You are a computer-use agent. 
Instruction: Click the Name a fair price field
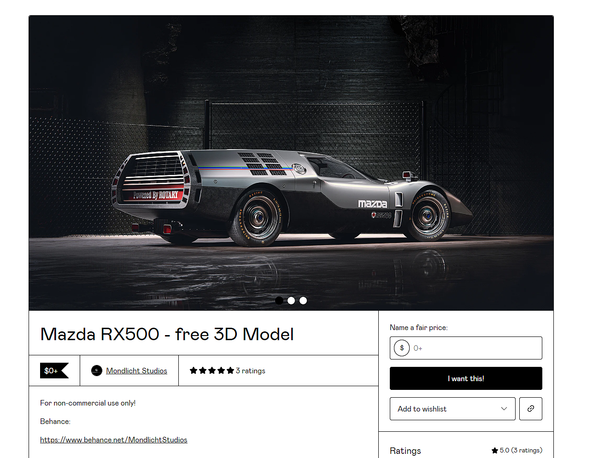[x=466, y=348]
